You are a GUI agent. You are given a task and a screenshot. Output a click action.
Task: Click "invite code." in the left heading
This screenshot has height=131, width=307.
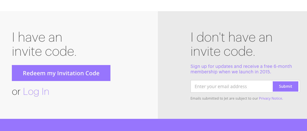pyautogui.click(x=44, y=52)
